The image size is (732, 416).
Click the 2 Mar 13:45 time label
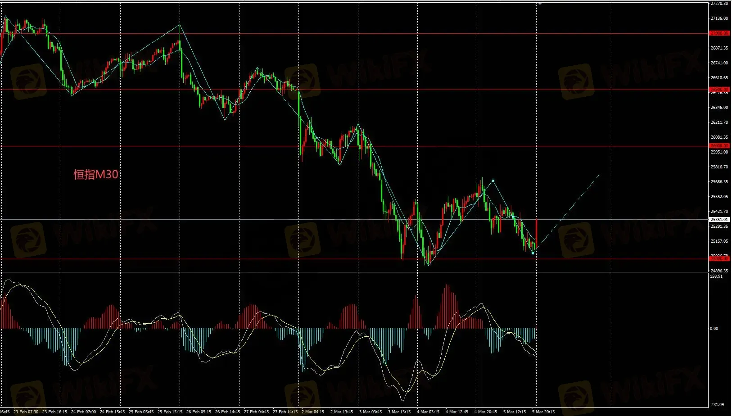pos(342,412)
